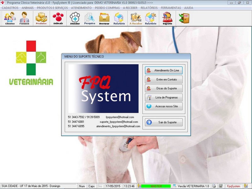
Task: Click the printer icon in status bar
Action: click(x=214, y=186)
